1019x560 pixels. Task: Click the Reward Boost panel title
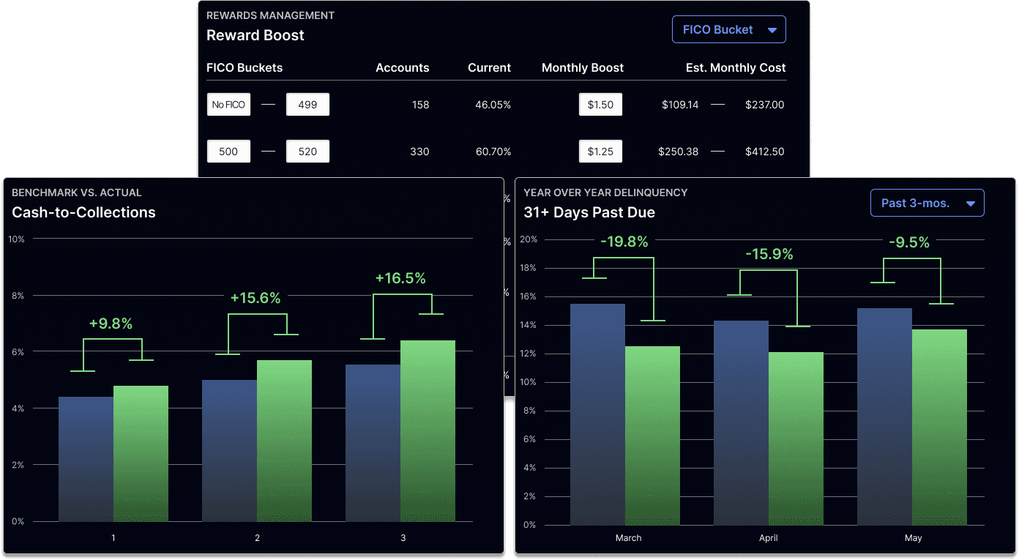(255, 35)
